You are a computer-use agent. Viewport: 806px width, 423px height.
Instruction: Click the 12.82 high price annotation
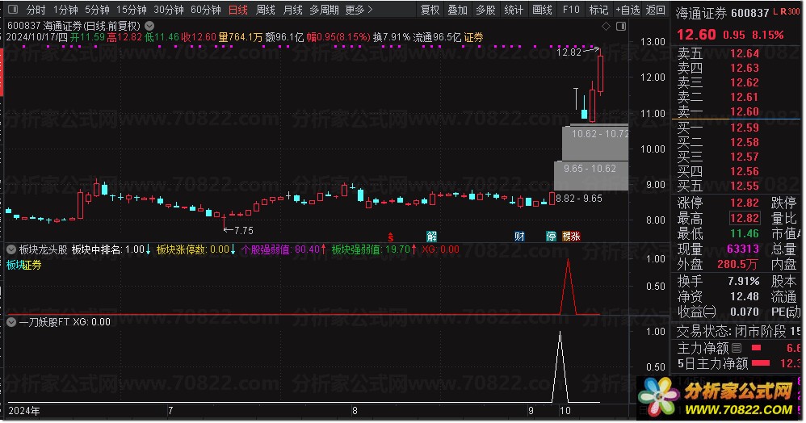point(569,52)
